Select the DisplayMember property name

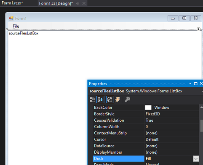108,152
